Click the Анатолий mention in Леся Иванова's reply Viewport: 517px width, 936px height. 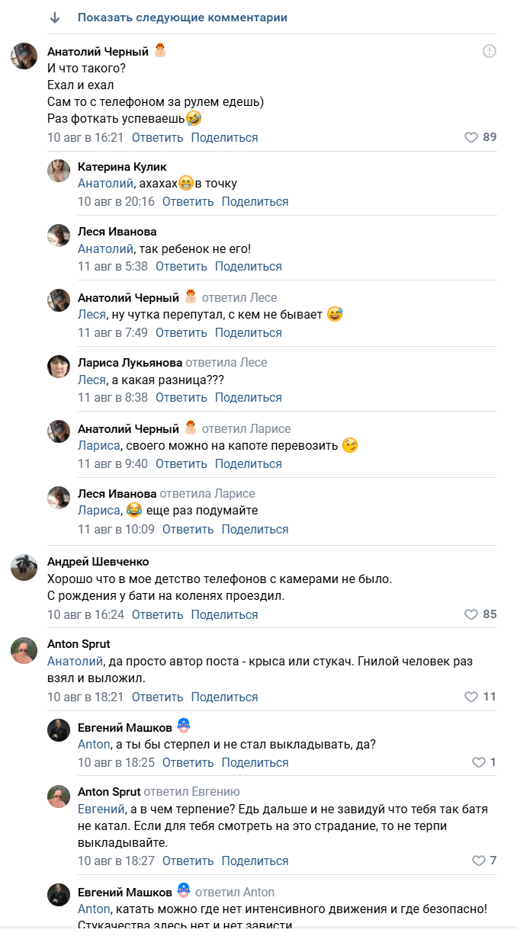point(105,248)
